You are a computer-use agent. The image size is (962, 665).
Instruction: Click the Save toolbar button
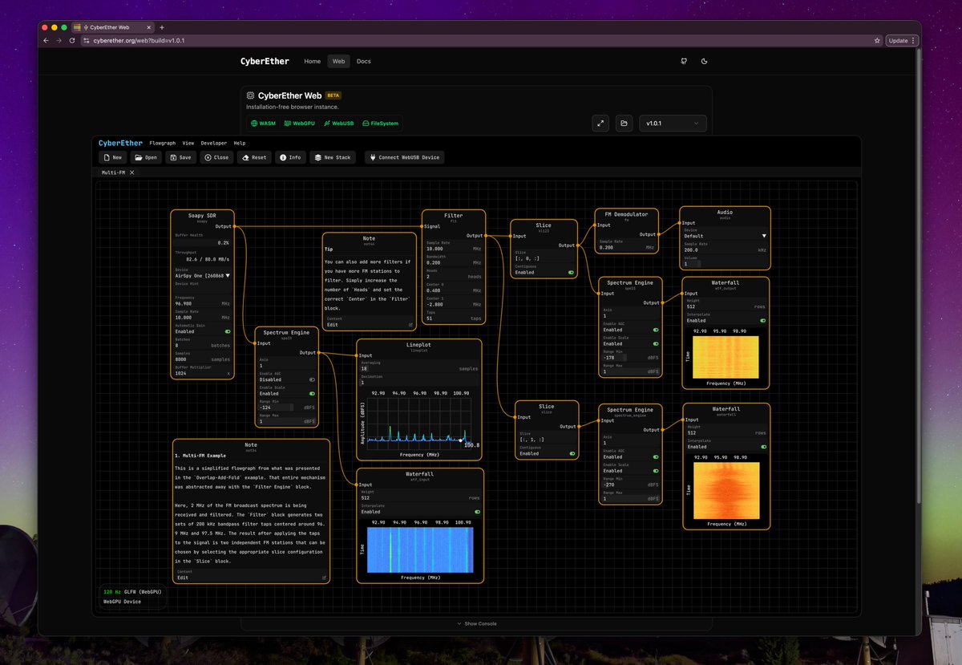[180, 157]
